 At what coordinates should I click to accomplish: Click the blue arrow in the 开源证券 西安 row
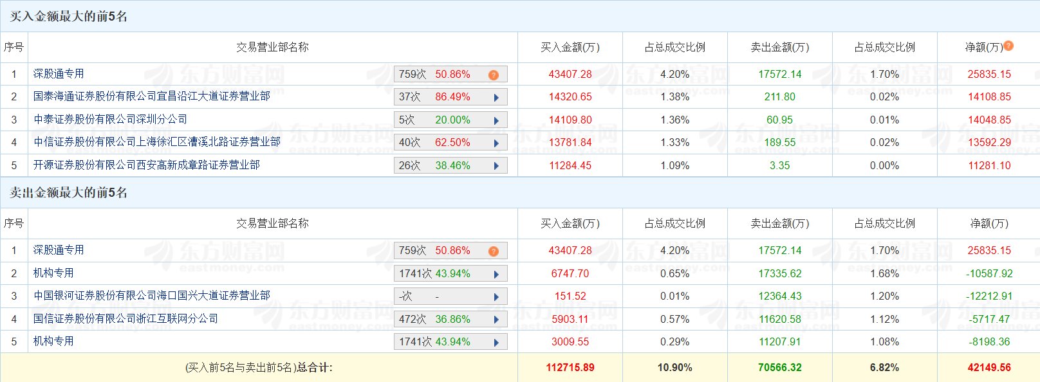496,166
